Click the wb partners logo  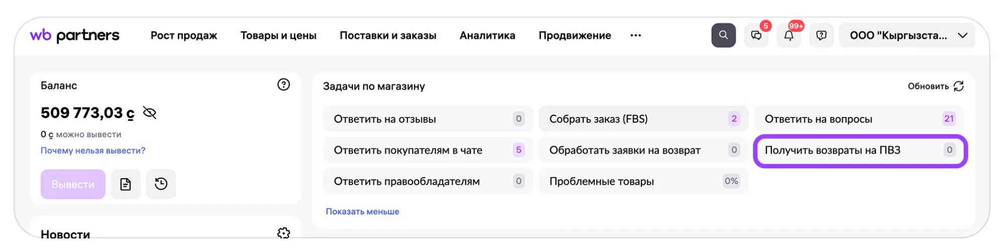pos(74,35)
